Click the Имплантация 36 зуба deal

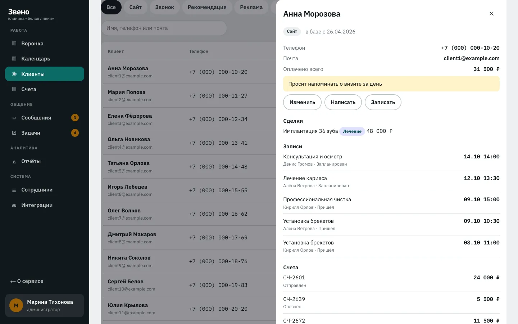tap(310, 131)
